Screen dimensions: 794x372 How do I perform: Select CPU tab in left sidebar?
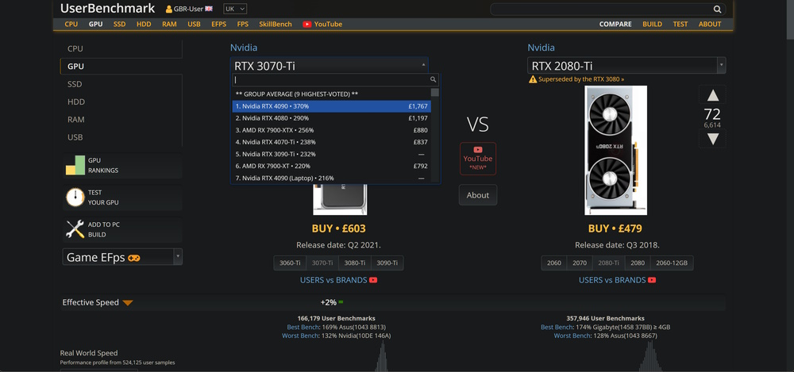tap(121, 48)
